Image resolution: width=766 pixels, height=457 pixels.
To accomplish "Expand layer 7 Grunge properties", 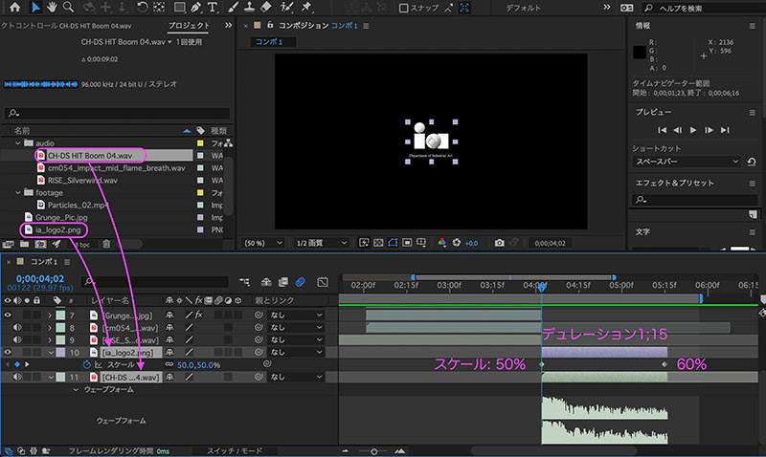I will click(50, 316).
